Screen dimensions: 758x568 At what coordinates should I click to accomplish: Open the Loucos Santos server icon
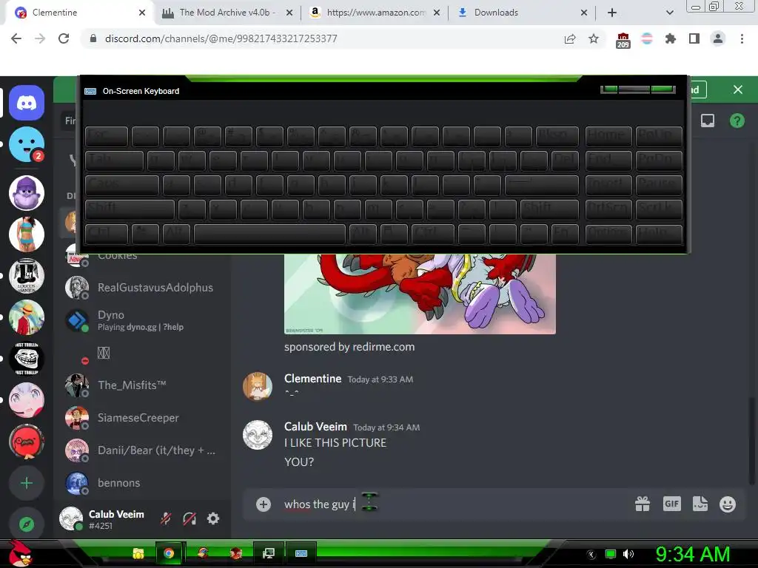[27, 276]
